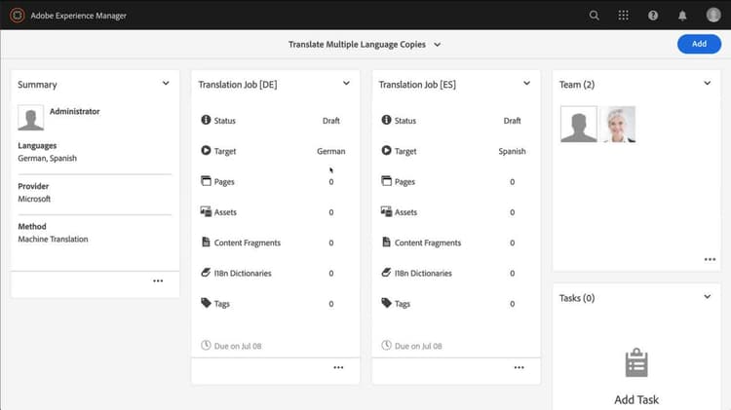Click the woman's photo team member avatar

pyautogui.click(x=618, y=124)
